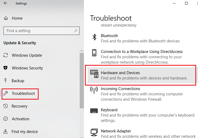Click the Bluetooth troubleshooter icon
The image size is (198, 138).
(x=94, y=37)
